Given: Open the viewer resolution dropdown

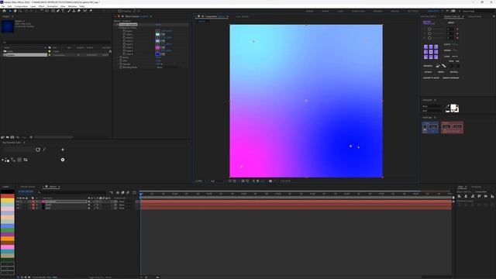Looking at the screenshot, I should (x=218, y=181).
